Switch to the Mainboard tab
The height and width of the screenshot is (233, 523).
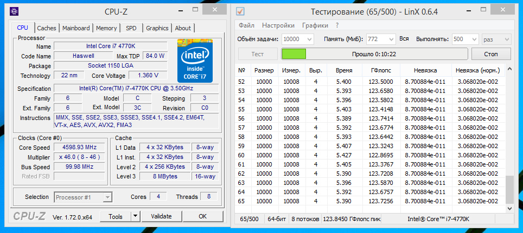pos(76,28)
